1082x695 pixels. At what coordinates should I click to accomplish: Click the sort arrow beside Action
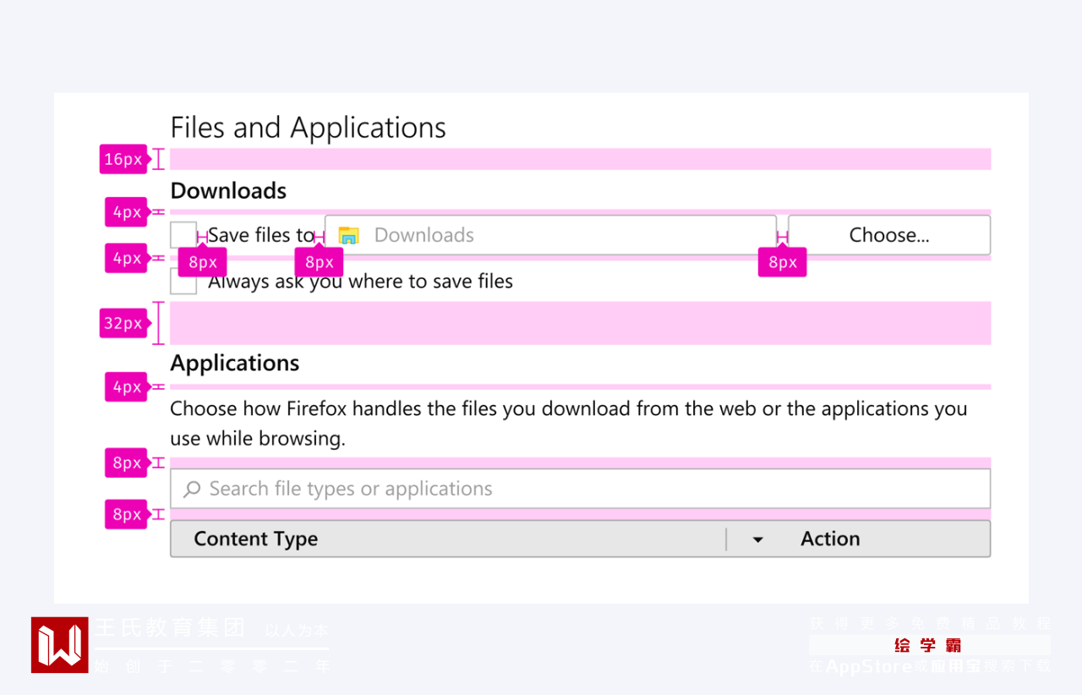(757, 539)
